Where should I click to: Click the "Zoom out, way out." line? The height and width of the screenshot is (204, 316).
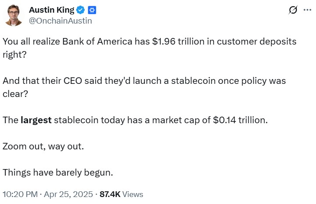43,146
